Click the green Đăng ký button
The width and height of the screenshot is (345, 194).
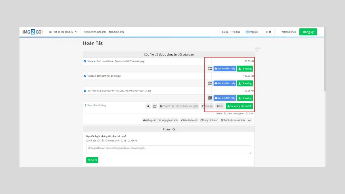(308, 32)
